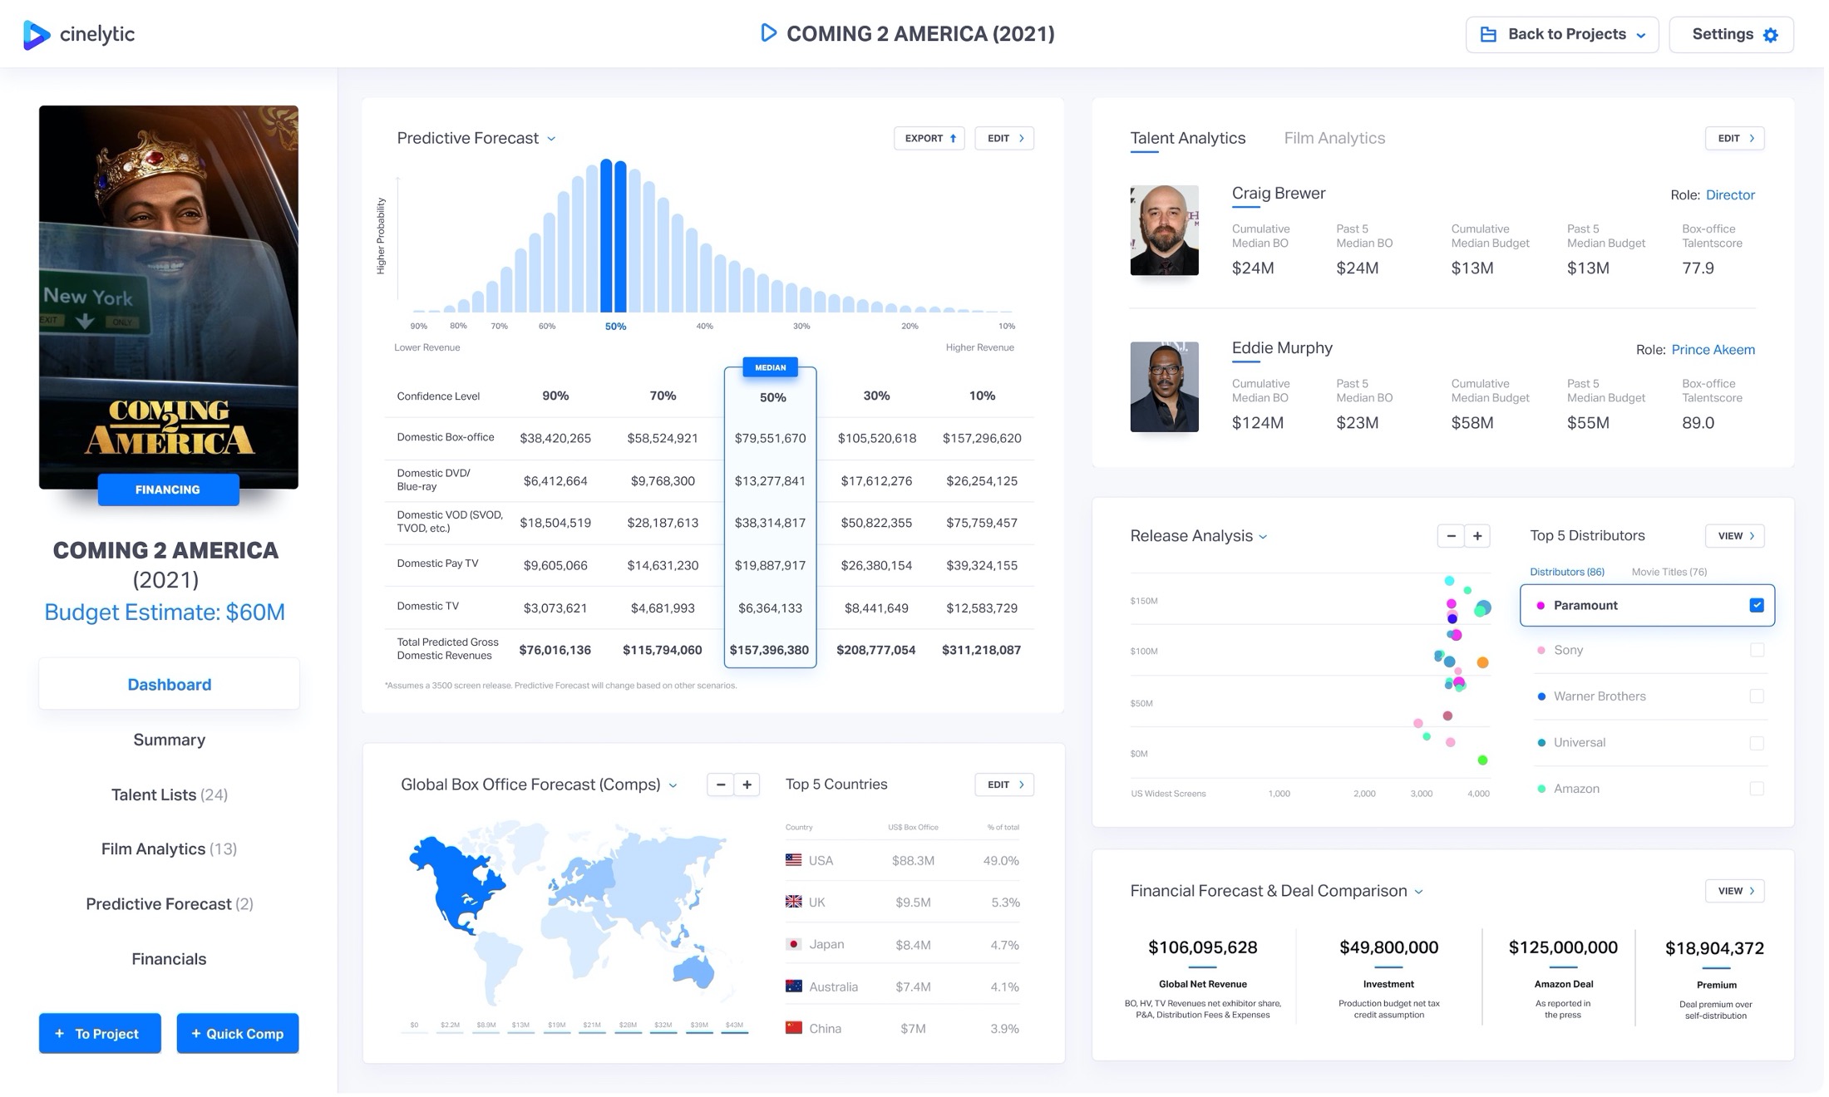
Task: Open Dashboard in the sidebar
Action: (169, 684)
